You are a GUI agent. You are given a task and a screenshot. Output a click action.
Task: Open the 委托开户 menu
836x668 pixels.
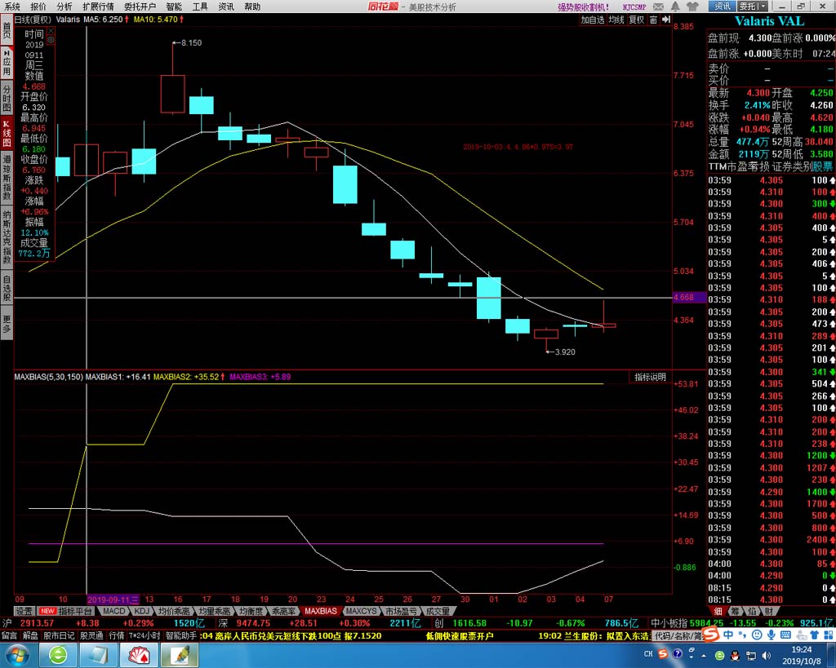[140, 7]
